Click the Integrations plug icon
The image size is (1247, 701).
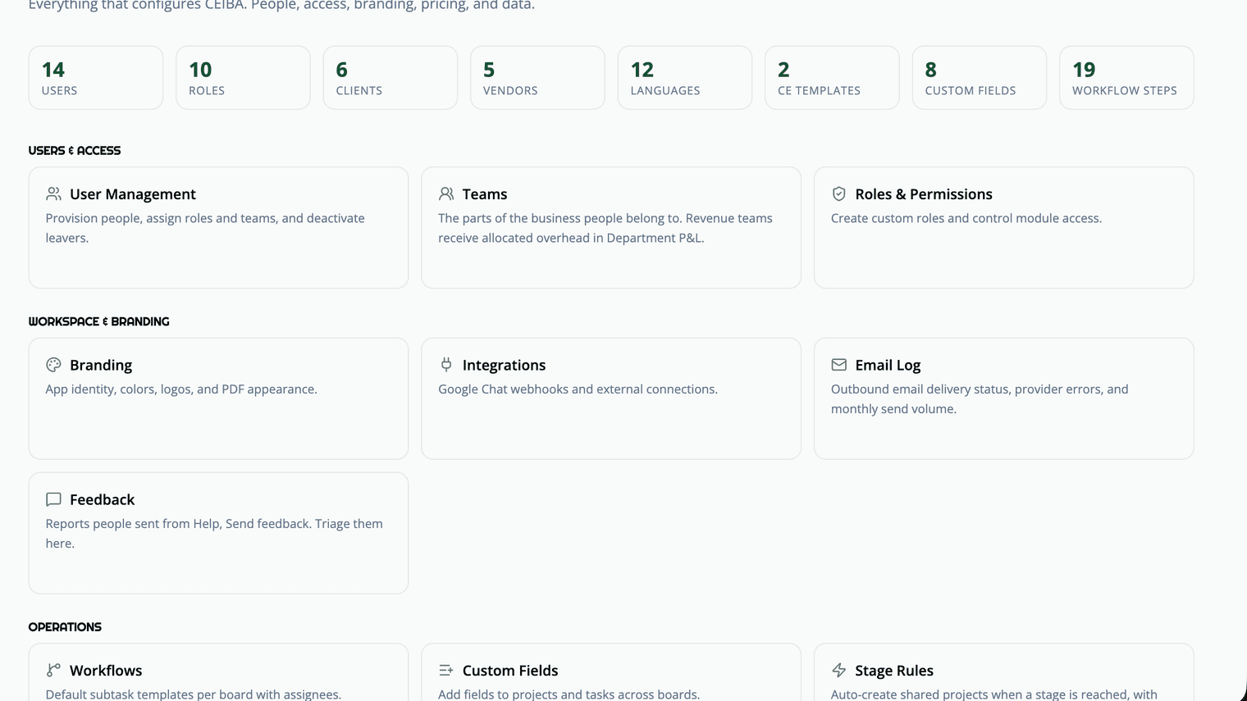click(x=446, y=365)
